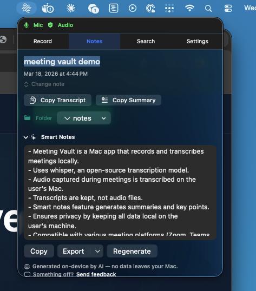Click the Send feedback link
Viewport: 256px width, 291px height.
tap(96, 274)
